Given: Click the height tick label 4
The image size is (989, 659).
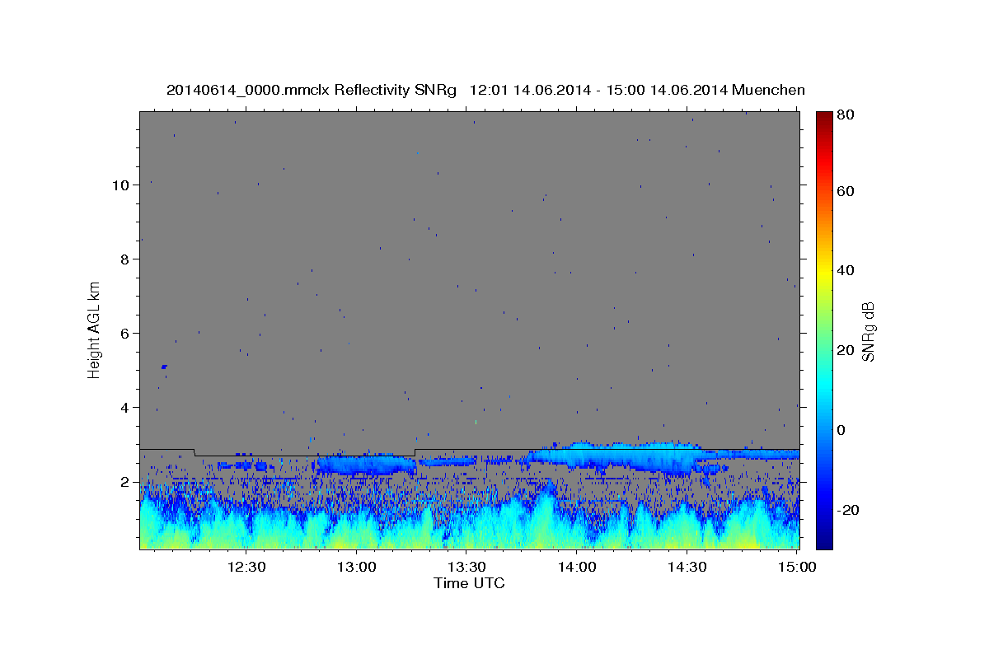Looking at the screenshot, I should (x=124, y=407).
